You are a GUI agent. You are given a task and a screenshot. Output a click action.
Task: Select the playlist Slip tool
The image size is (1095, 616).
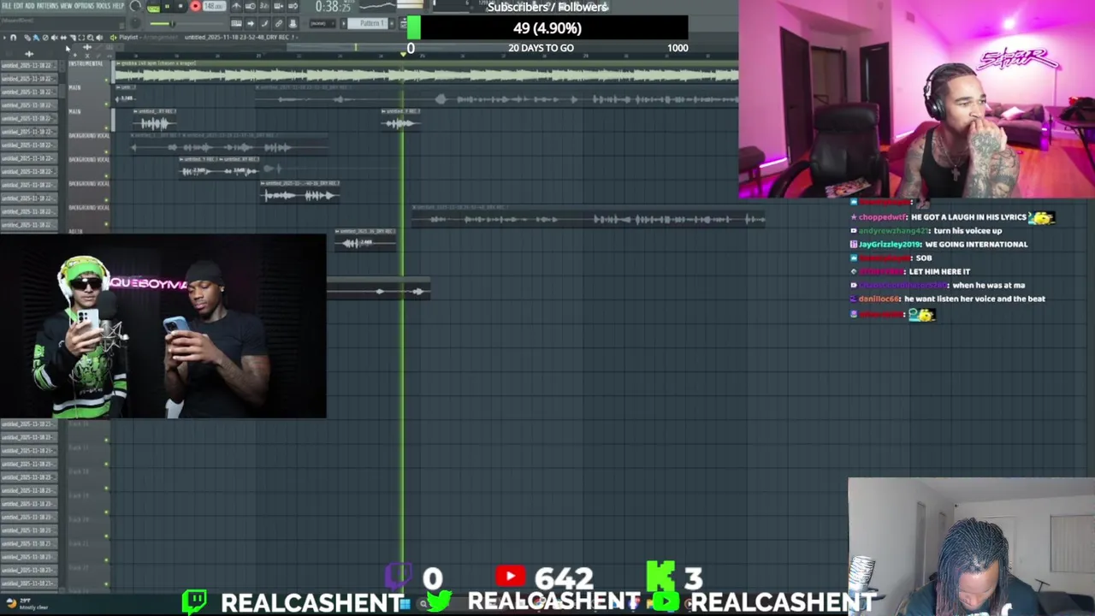(63, 38)
